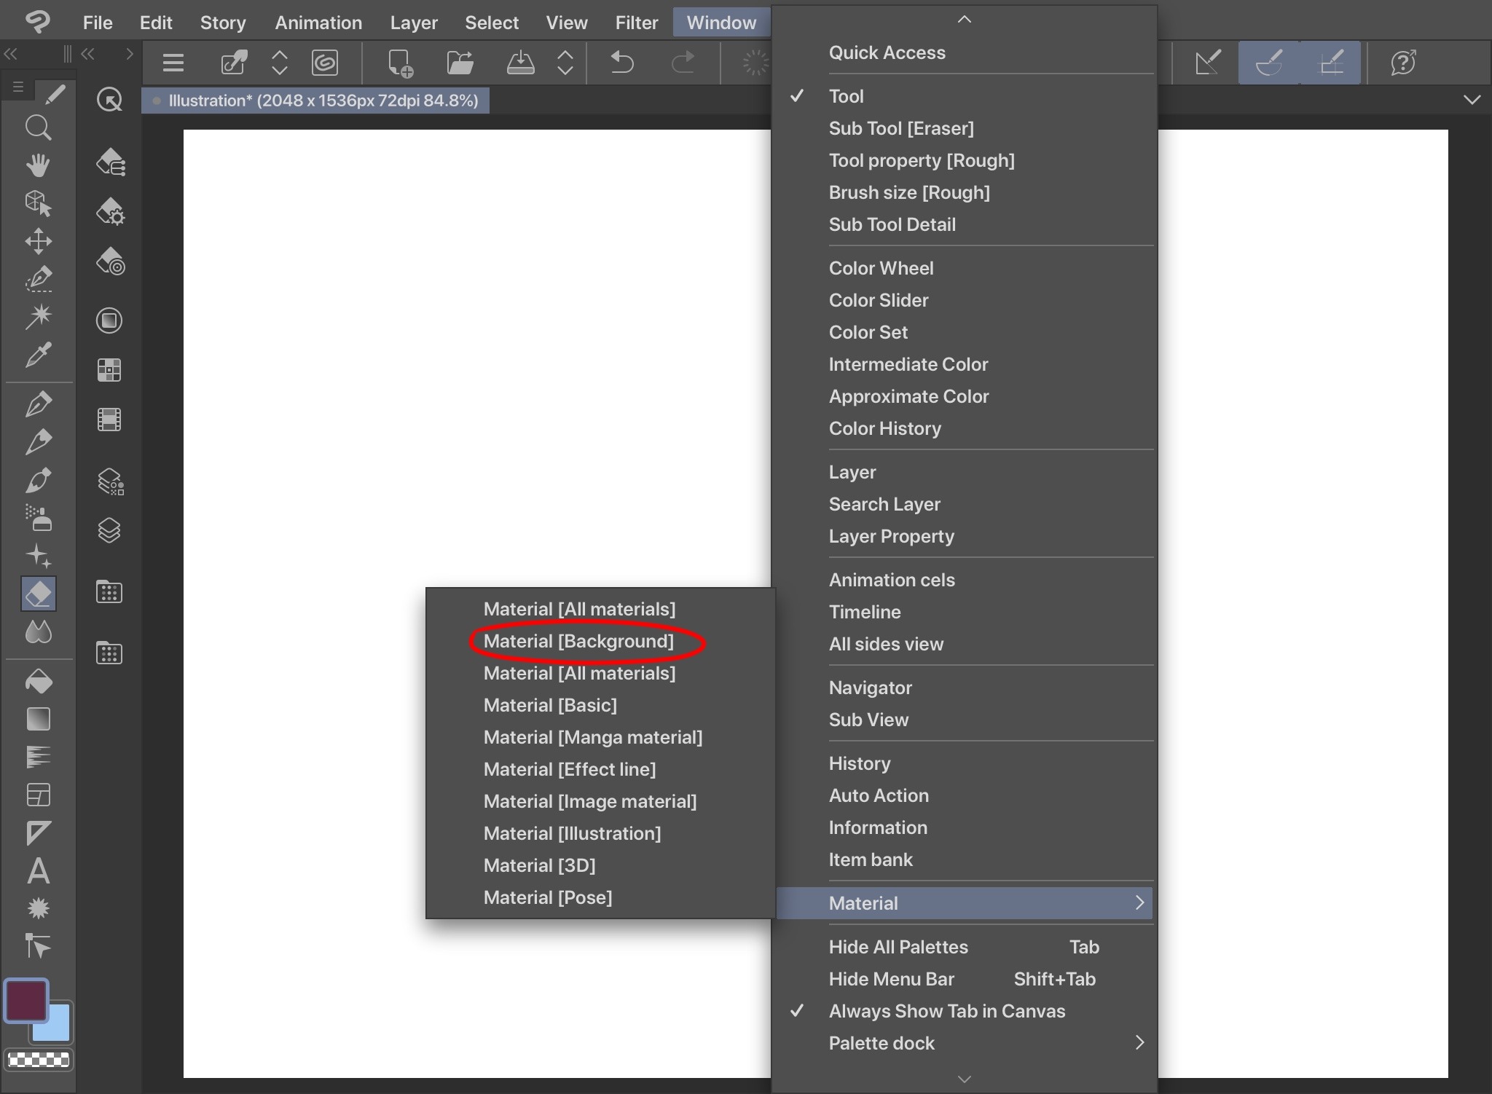The width and height of the screenshot is (1492, 1094).
Task: Select the transparent checkered color swatch
Action: click(38, 1060)
